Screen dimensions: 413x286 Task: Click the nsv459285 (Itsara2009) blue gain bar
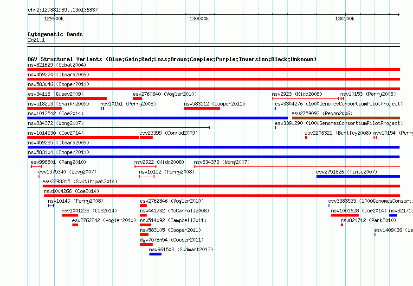(213, 147)
